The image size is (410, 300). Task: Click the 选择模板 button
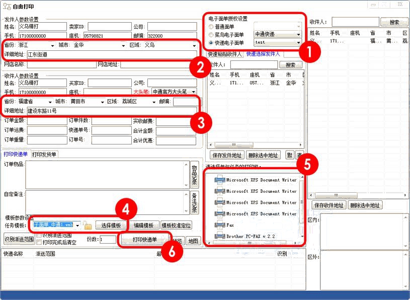(x=111, y=226)
